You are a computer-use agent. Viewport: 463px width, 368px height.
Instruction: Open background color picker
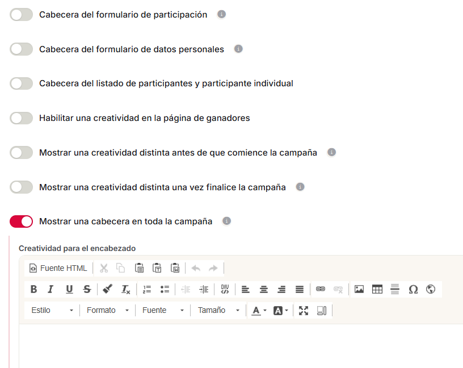pyautogui.click(x=280, y=311)
